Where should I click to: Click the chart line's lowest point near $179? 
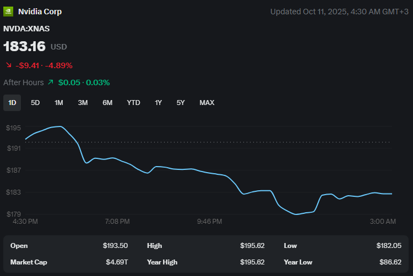click(296, 214)
